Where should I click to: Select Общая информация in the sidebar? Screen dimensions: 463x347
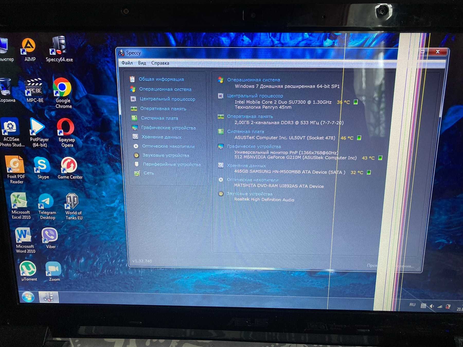pos(161,79)
